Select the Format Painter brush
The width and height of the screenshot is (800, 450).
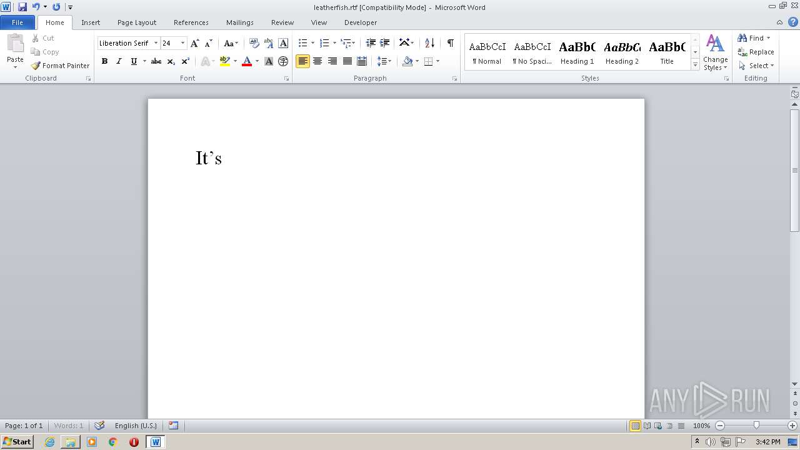tap(60, 66)
